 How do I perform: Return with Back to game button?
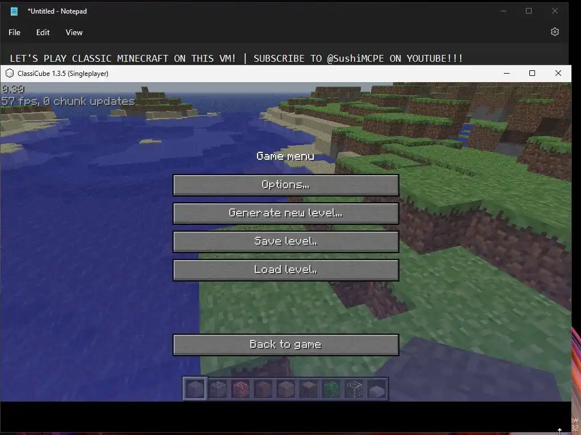coord(286,345)
